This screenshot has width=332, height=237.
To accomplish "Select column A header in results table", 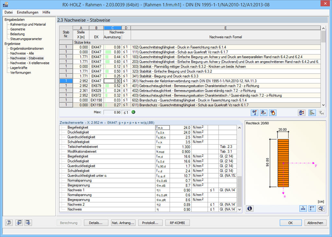I will (81, 28).
